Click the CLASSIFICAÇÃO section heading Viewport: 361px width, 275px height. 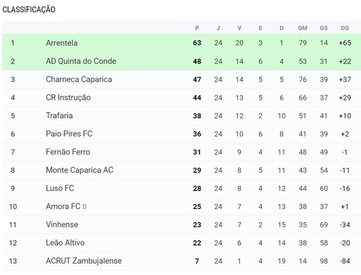[29, 10]
